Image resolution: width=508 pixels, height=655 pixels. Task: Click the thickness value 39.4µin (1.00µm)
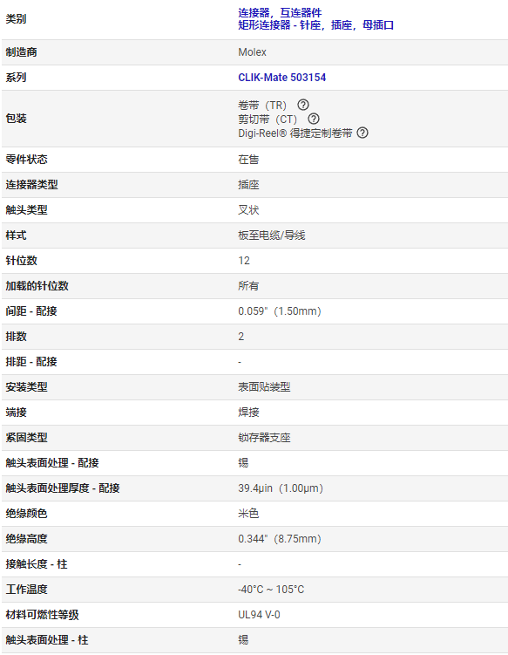click(x=281, y=488)
